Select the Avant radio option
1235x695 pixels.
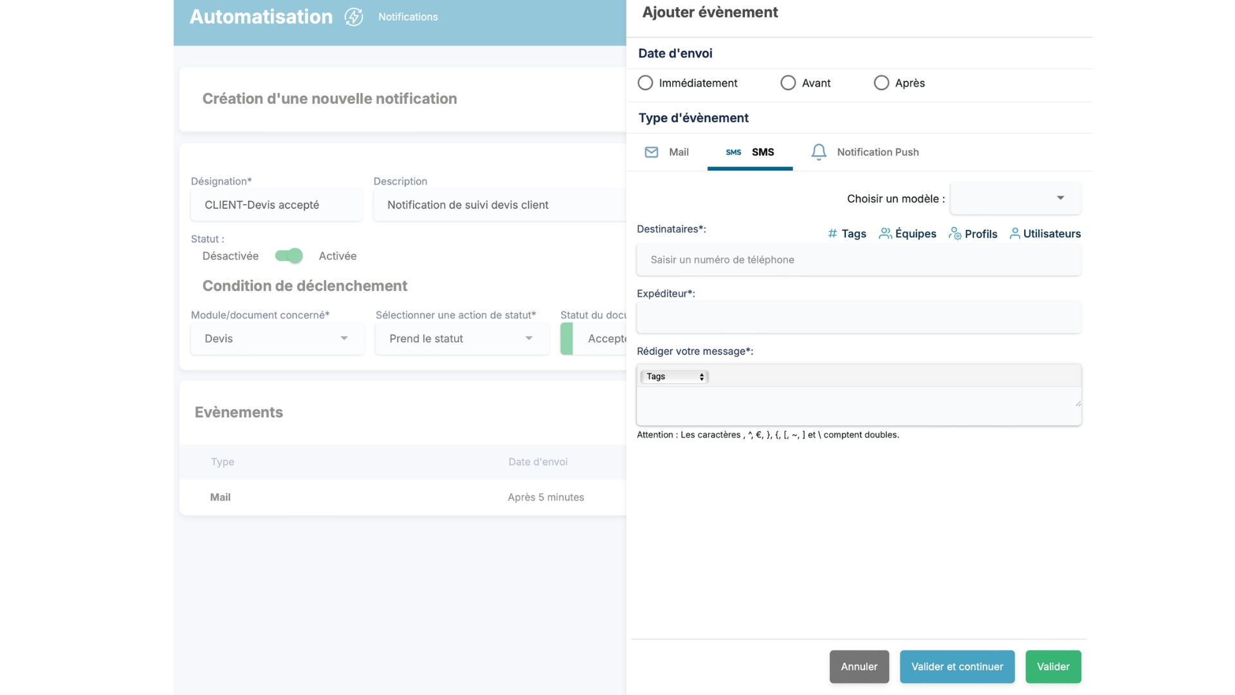tap(788, 83)
